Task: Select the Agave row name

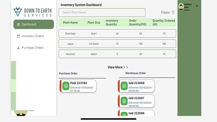Action: pos(70,44)
